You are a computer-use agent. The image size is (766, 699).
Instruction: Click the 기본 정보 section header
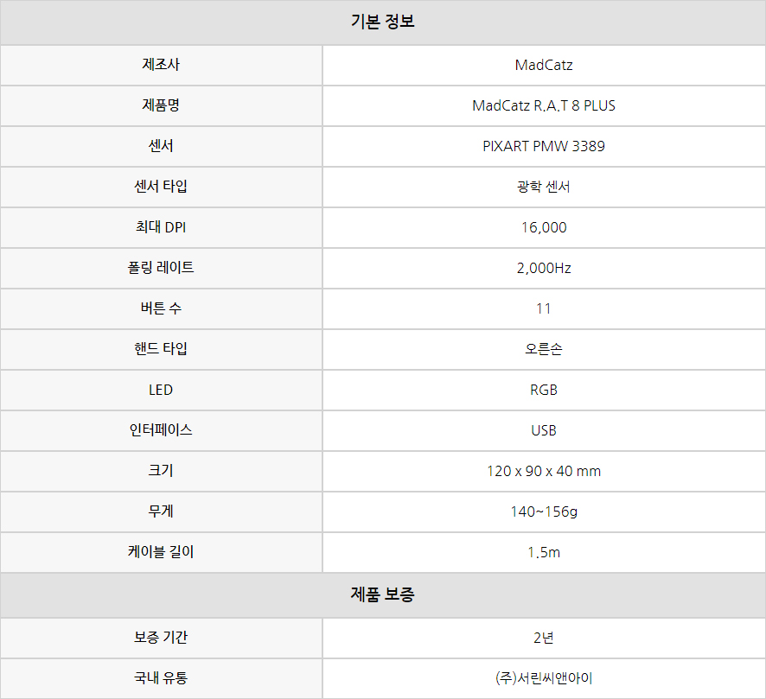[x=382, y=22]
